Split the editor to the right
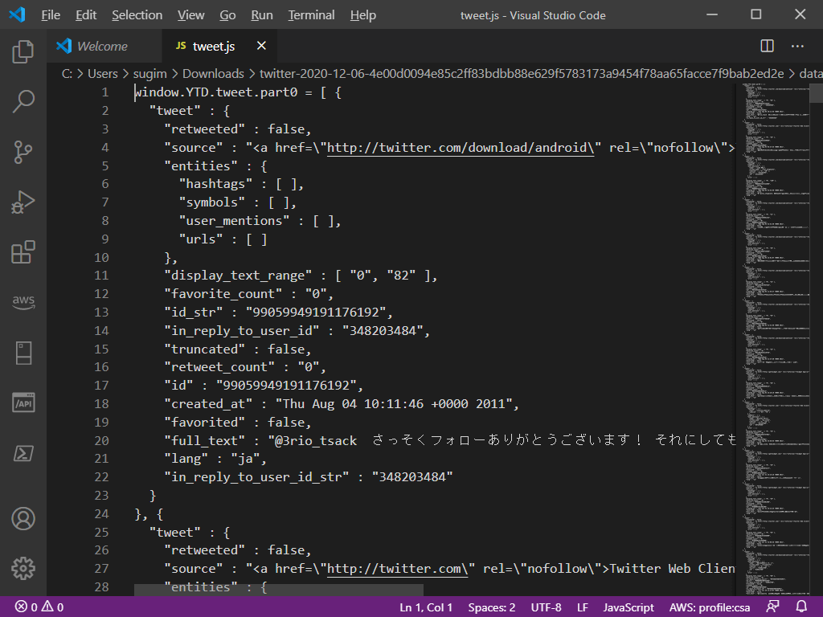 tap(767, 46)
